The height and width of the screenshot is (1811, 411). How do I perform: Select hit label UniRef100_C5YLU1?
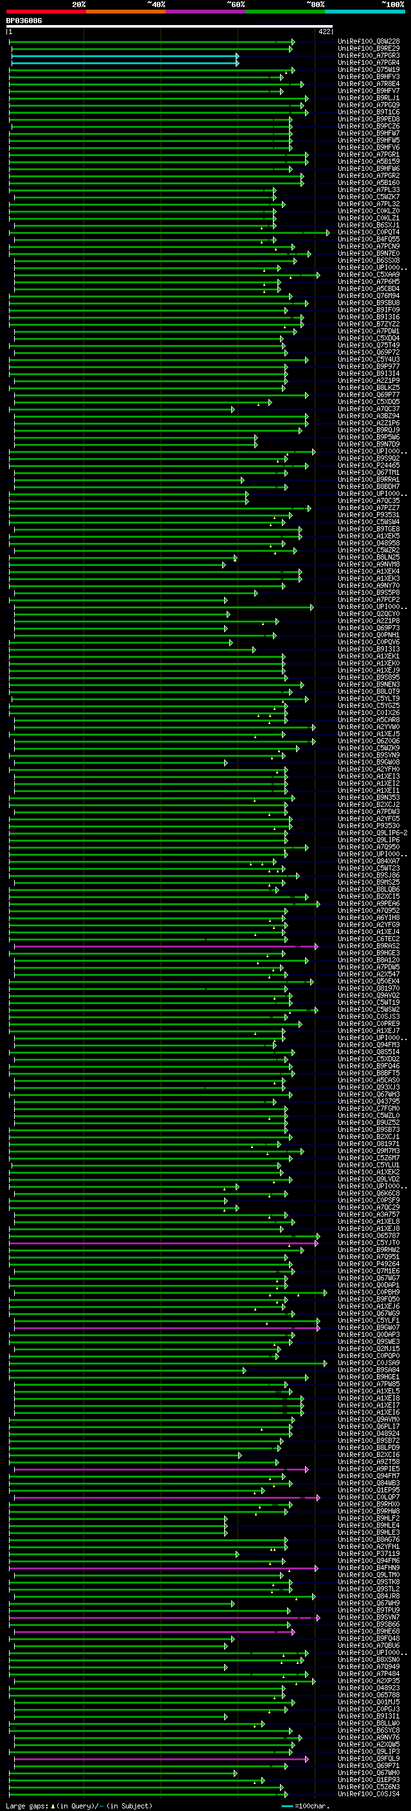[369, 1165]
